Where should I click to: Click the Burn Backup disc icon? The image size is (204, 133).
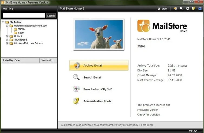pos(76,89)
